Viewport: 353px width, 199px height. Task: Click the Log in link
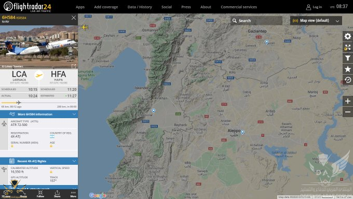314,7
